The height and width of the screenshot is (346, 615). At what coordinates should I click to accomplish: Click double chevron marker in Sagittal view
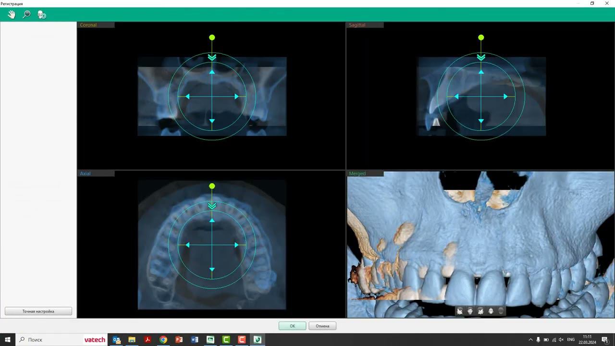(481, 57)
